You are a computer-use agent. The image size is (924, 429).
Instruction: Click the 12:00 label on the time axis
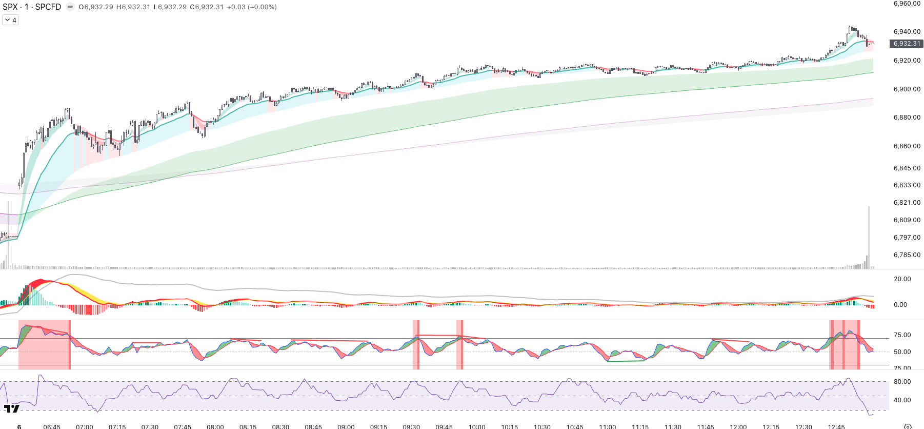(x=738, y=426)
